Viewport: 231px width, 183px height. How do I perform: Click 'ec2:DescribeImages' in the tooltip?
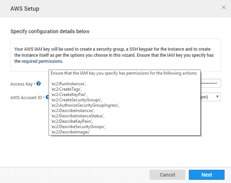tap(70, 132)
